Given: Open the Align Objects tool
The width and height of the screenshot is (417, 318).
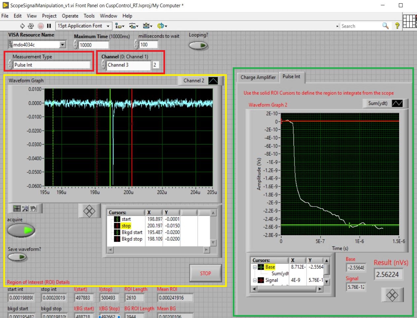Looking at the screenshot, I should click(x=120, y=26).
